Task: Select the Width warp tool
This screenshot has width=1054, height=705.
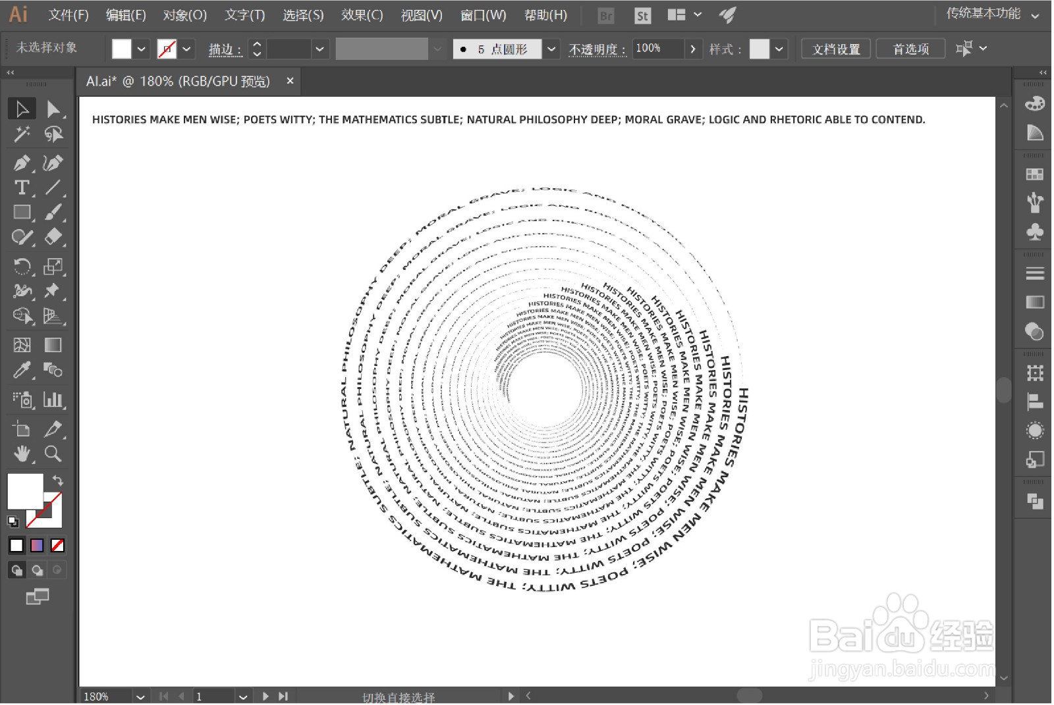Action: coord(22,291)
